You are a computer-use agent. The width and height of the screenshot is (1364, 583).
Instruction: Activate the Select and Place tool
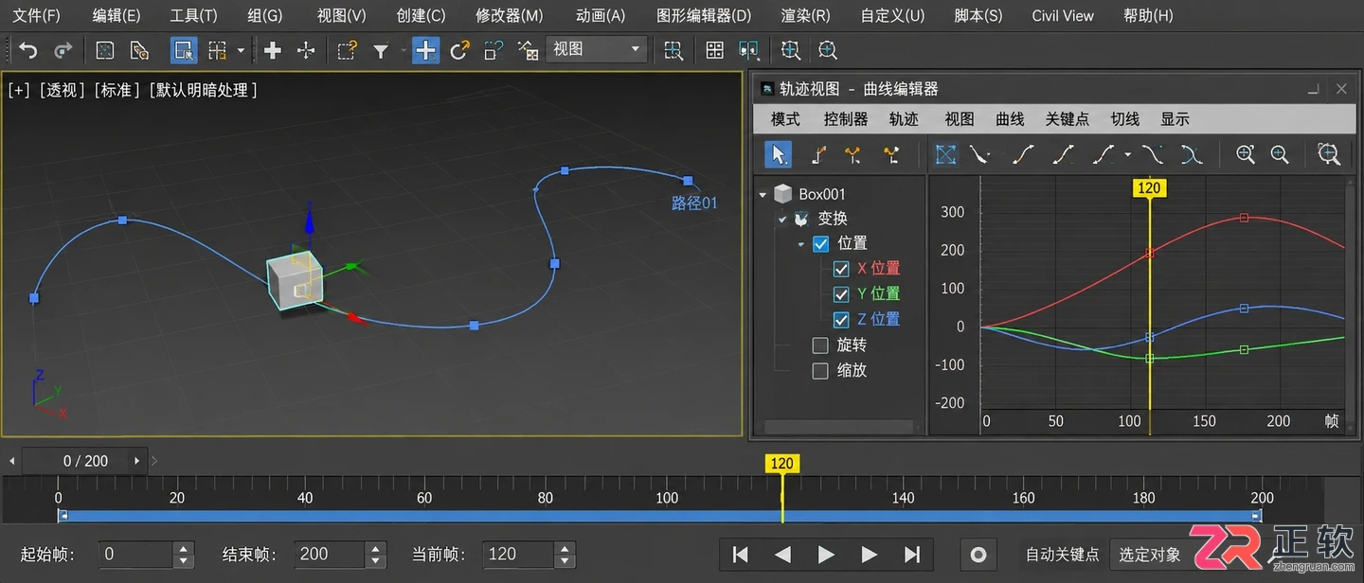528,50
